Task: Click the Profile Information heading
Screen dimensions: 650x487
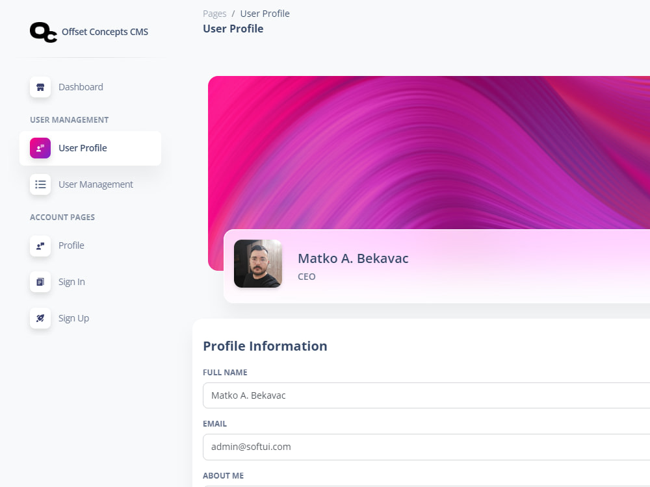Action: coord(265,346)
